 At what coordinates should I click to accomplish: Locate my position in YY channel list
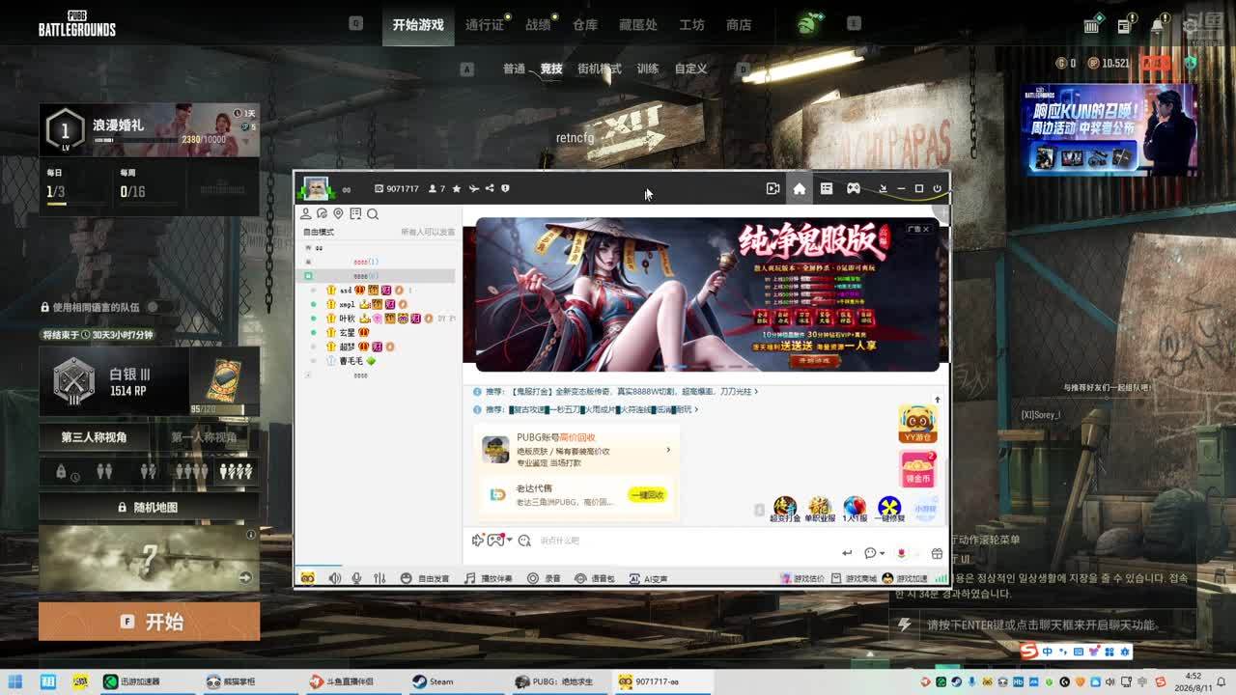click(x=338, y=213)
